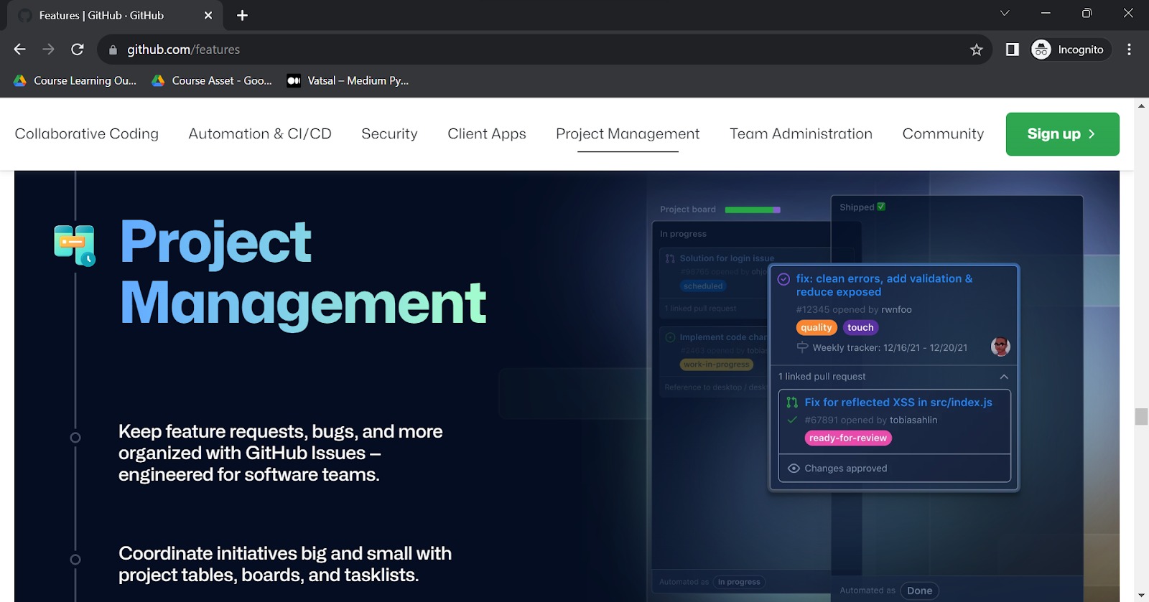Open the Course Asset bookmark
The width and height of the screenshot is (1149, 602).
[212, 80]
